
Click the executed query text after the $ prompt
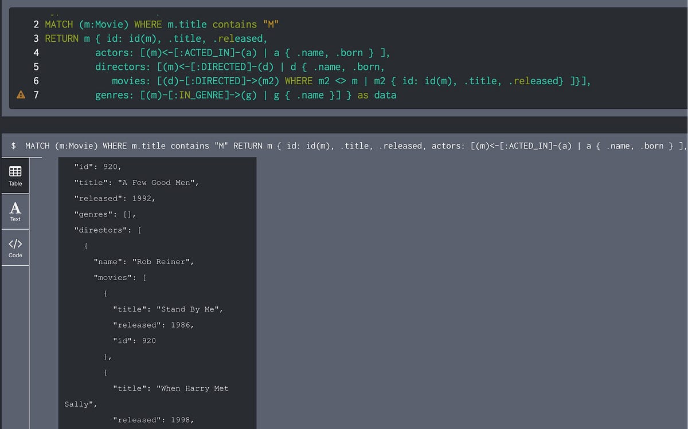(172, 145)
